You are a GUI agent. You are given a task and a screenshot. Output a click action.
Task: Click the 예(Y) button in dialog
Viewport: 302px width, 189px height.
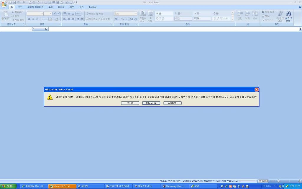130,103
